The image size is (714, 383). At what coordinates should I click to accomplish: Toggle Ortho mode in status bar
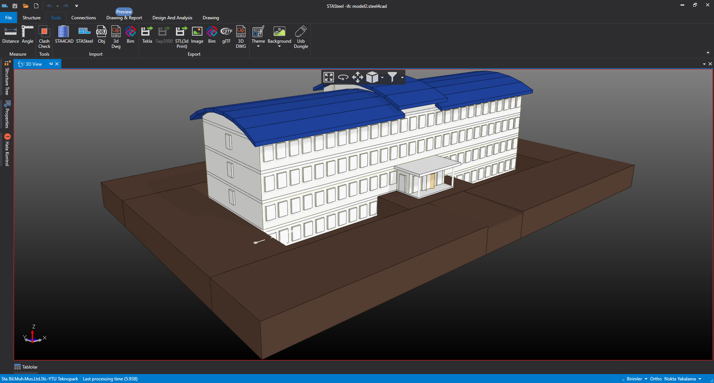pos(656,379)
